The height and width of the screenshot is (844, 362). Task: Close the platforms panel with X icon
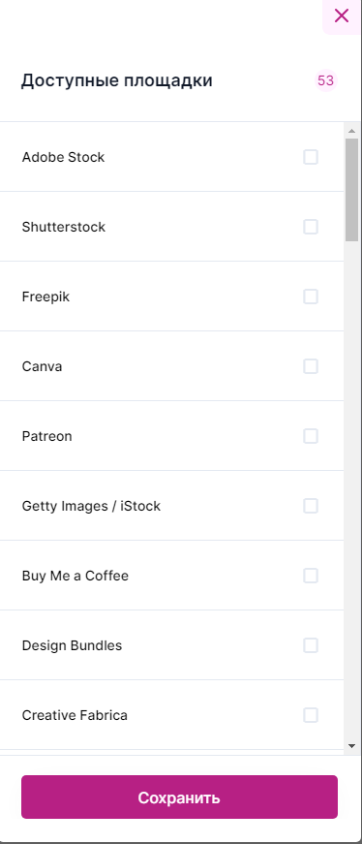click(x=342, y=16)
